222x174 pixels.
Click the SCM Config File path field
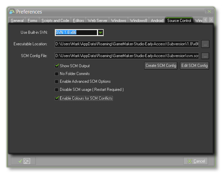click(127, 56)
